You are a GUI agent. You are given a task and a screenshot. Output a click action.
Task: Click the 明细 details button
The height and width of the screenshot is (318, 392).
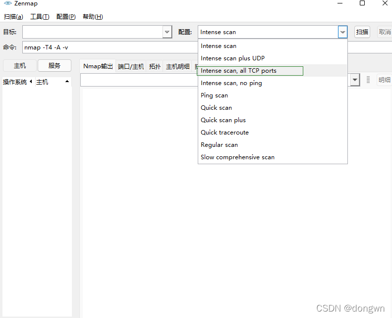point(385,80)
